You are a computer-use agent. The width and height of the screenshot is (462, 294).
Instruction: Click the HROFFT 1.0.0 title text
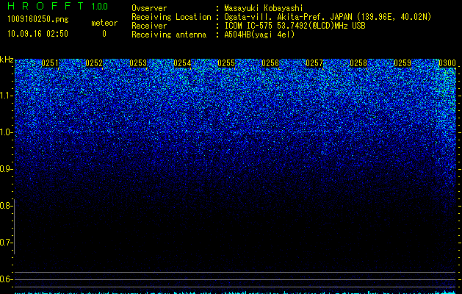coord(57,6)
